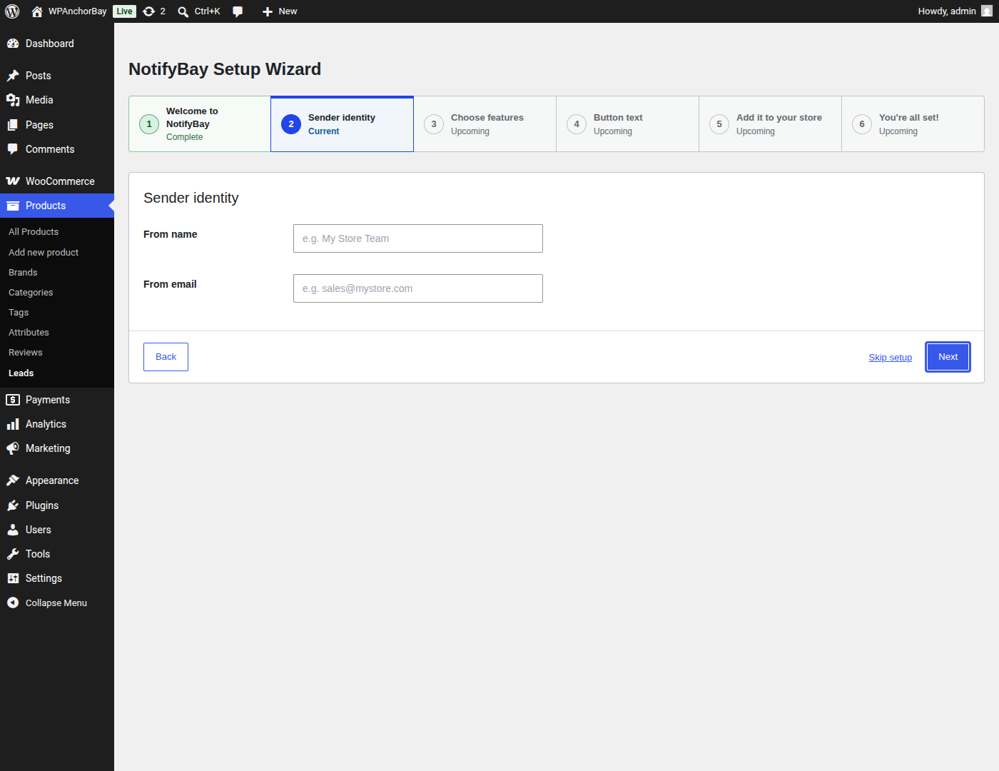Viewport: 999px width, 771px height.
Task: Select the Button text wizard step
Action: 628,124
